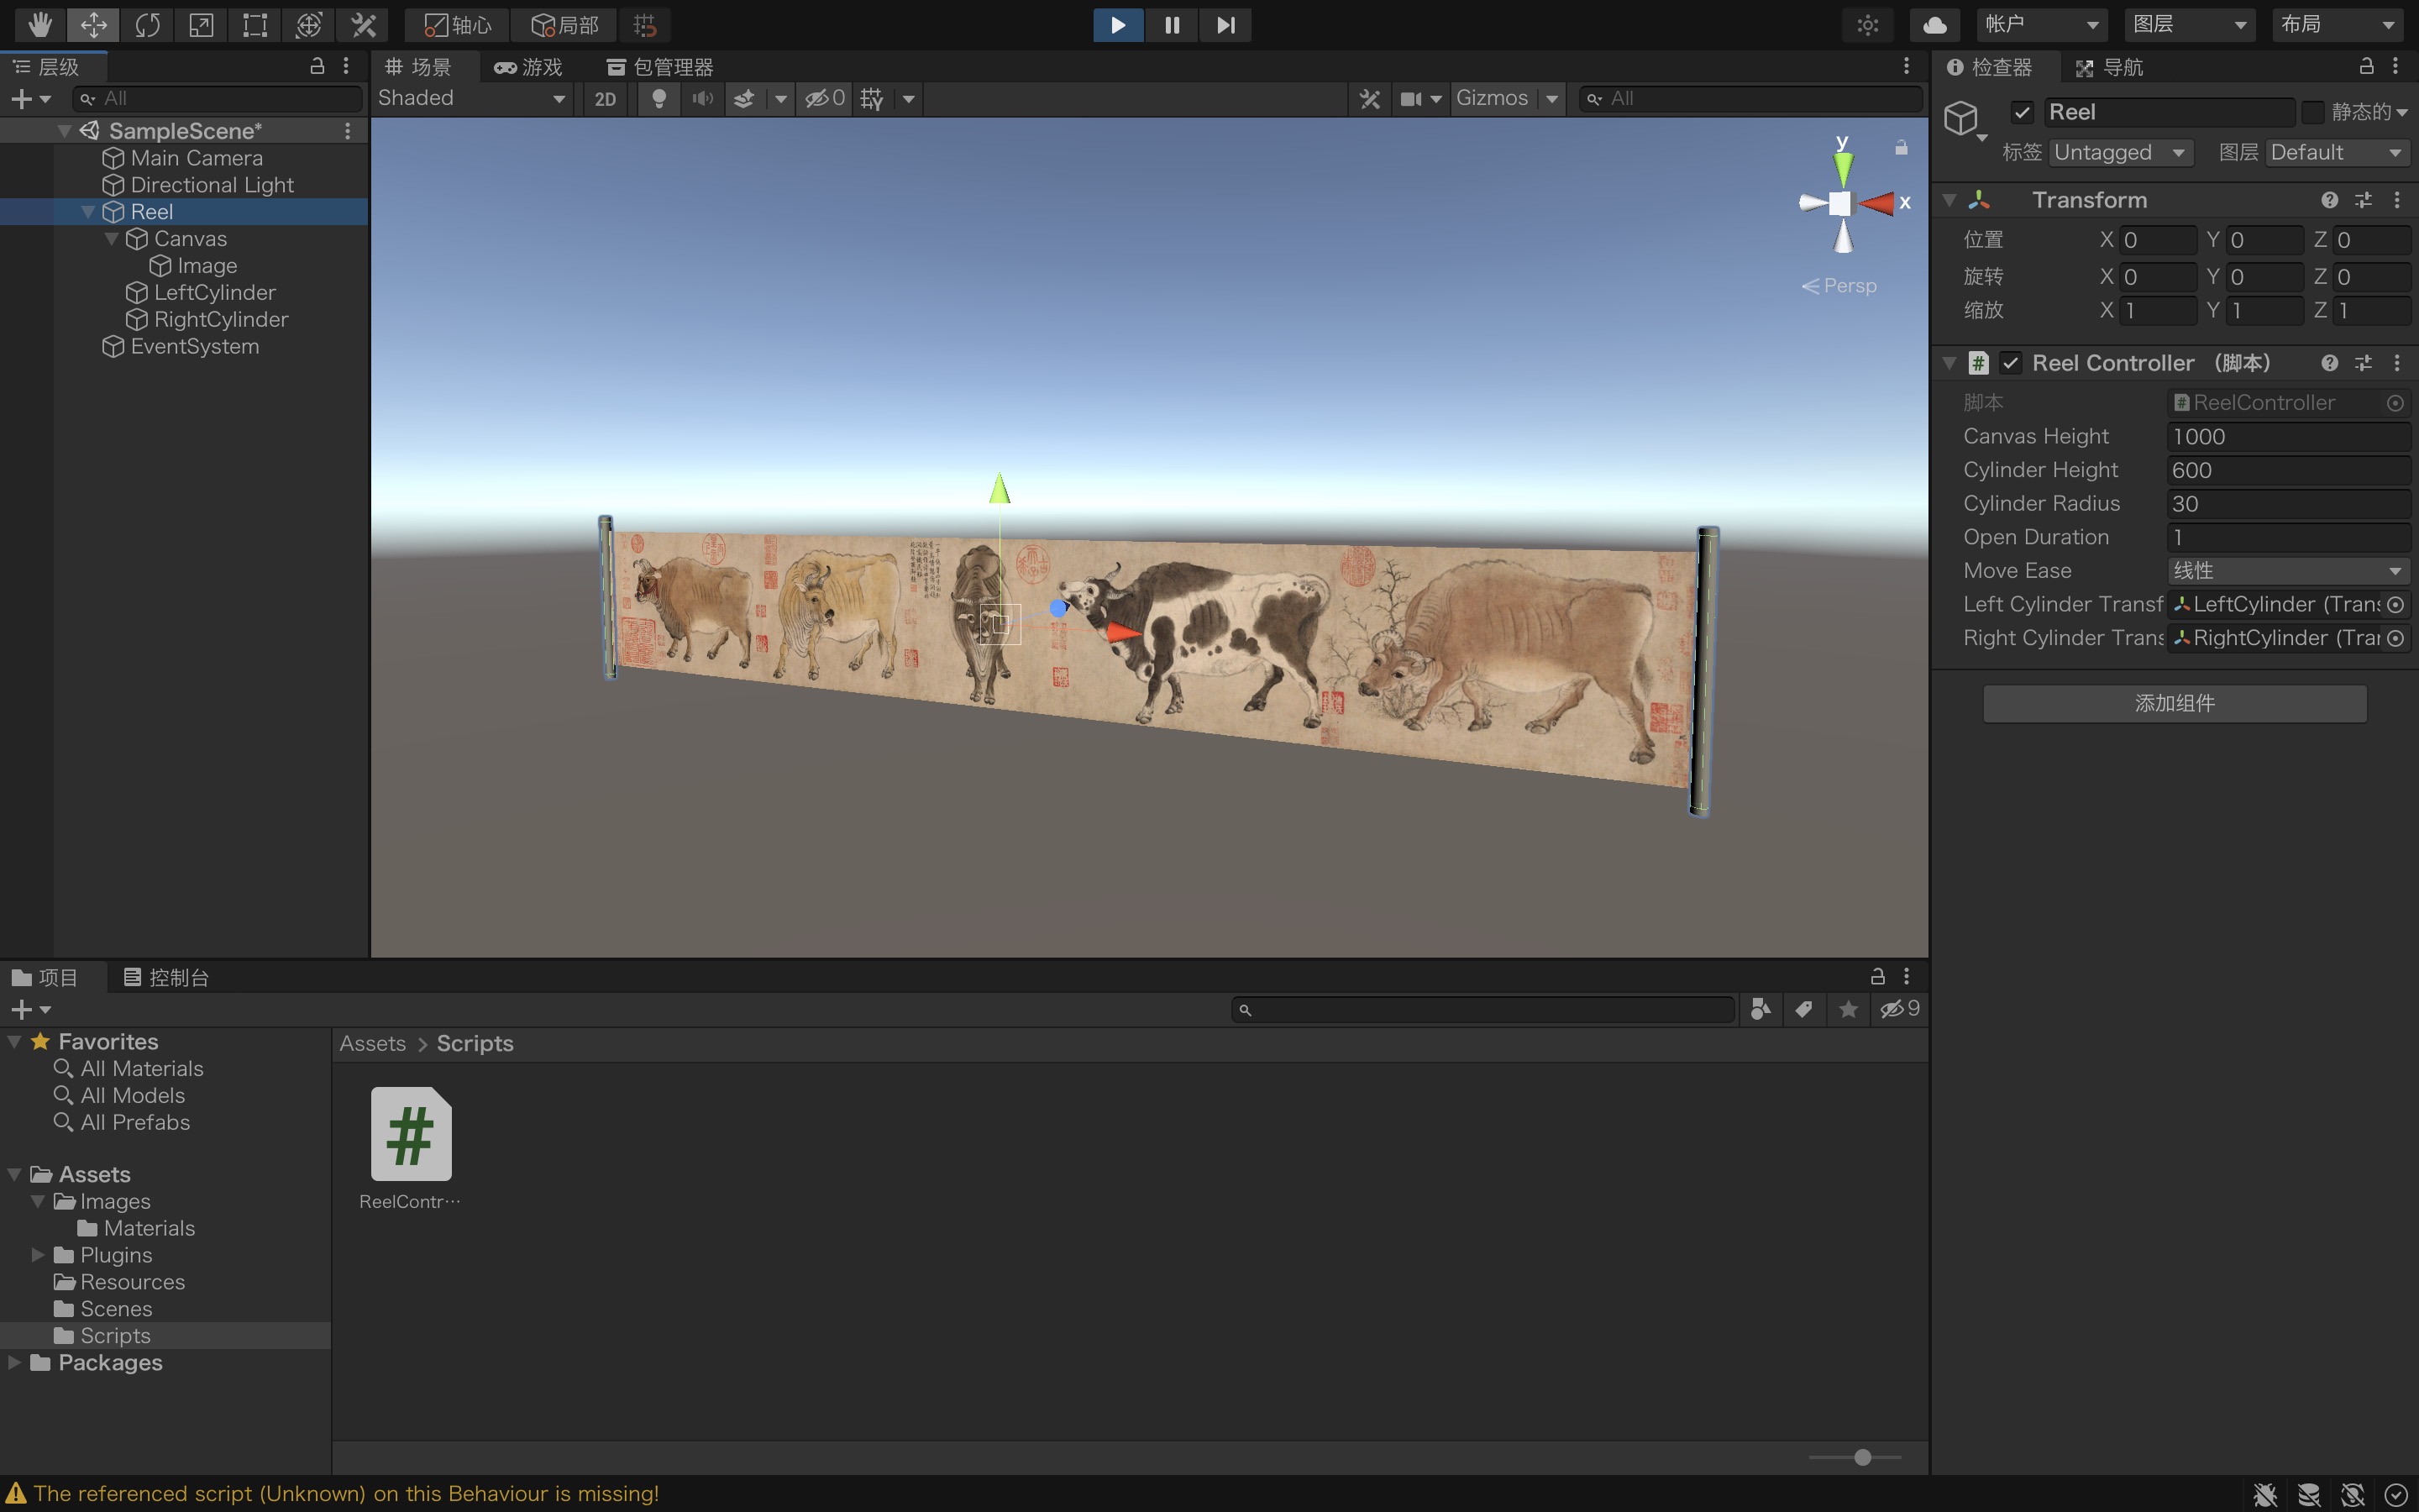Click the Canvas Height input field
The height and width of the screenshot is (1512, 2419).
2287,436
